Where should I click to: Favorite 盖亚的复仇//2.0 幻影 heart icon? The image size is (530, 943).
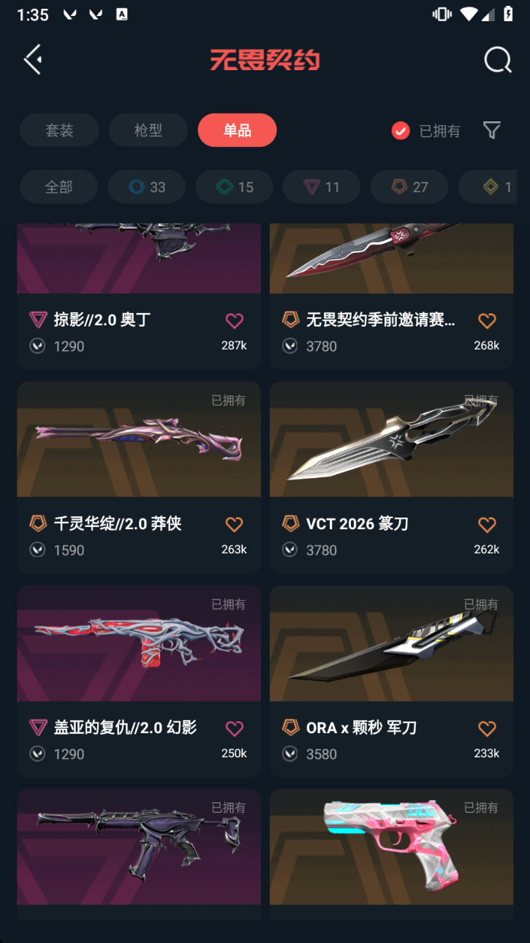[x=234, y=728]
